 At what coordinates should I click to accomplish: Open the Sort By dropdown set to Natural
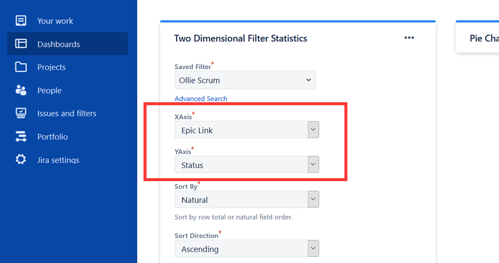tap(247, 200)
